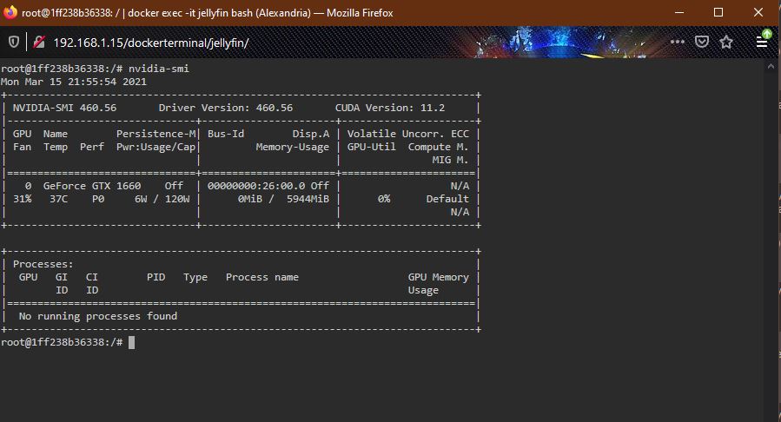Click the 'Bus-Id' column header
This screenshot has height=422, width=781.
pos(226,134)
